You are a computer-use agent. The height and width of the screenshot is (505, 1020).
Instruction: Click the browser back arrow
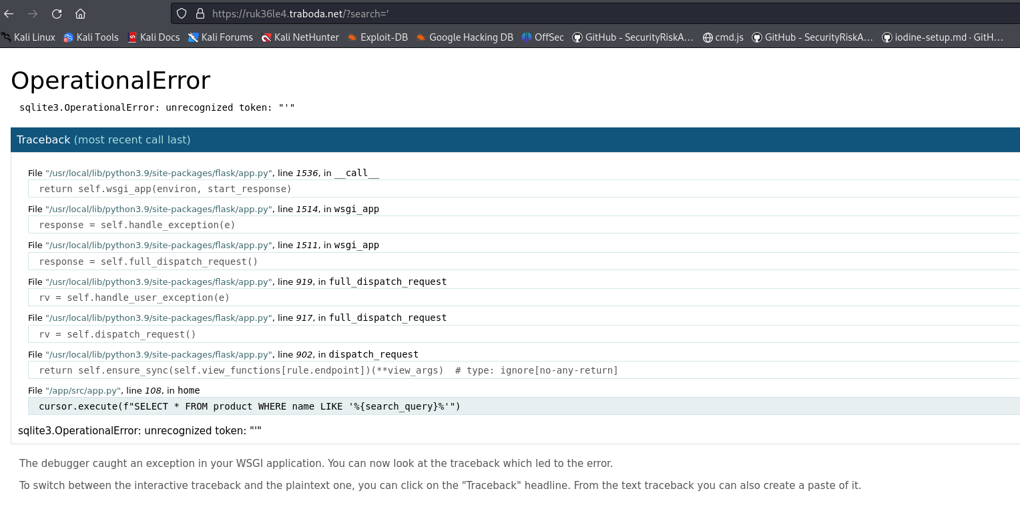coord(9,13)
